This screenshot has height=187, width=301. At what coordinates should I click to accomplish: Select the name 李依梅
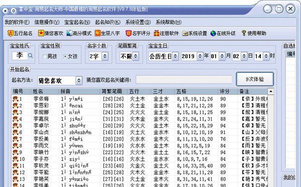41,99
